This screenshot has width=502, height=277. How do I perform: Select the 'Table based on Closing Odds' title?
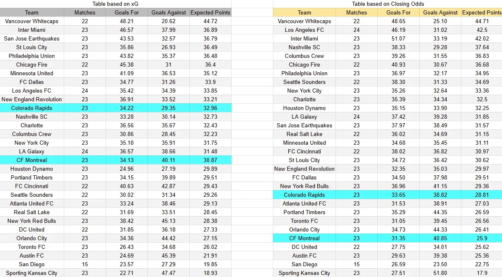click(388, 4)
